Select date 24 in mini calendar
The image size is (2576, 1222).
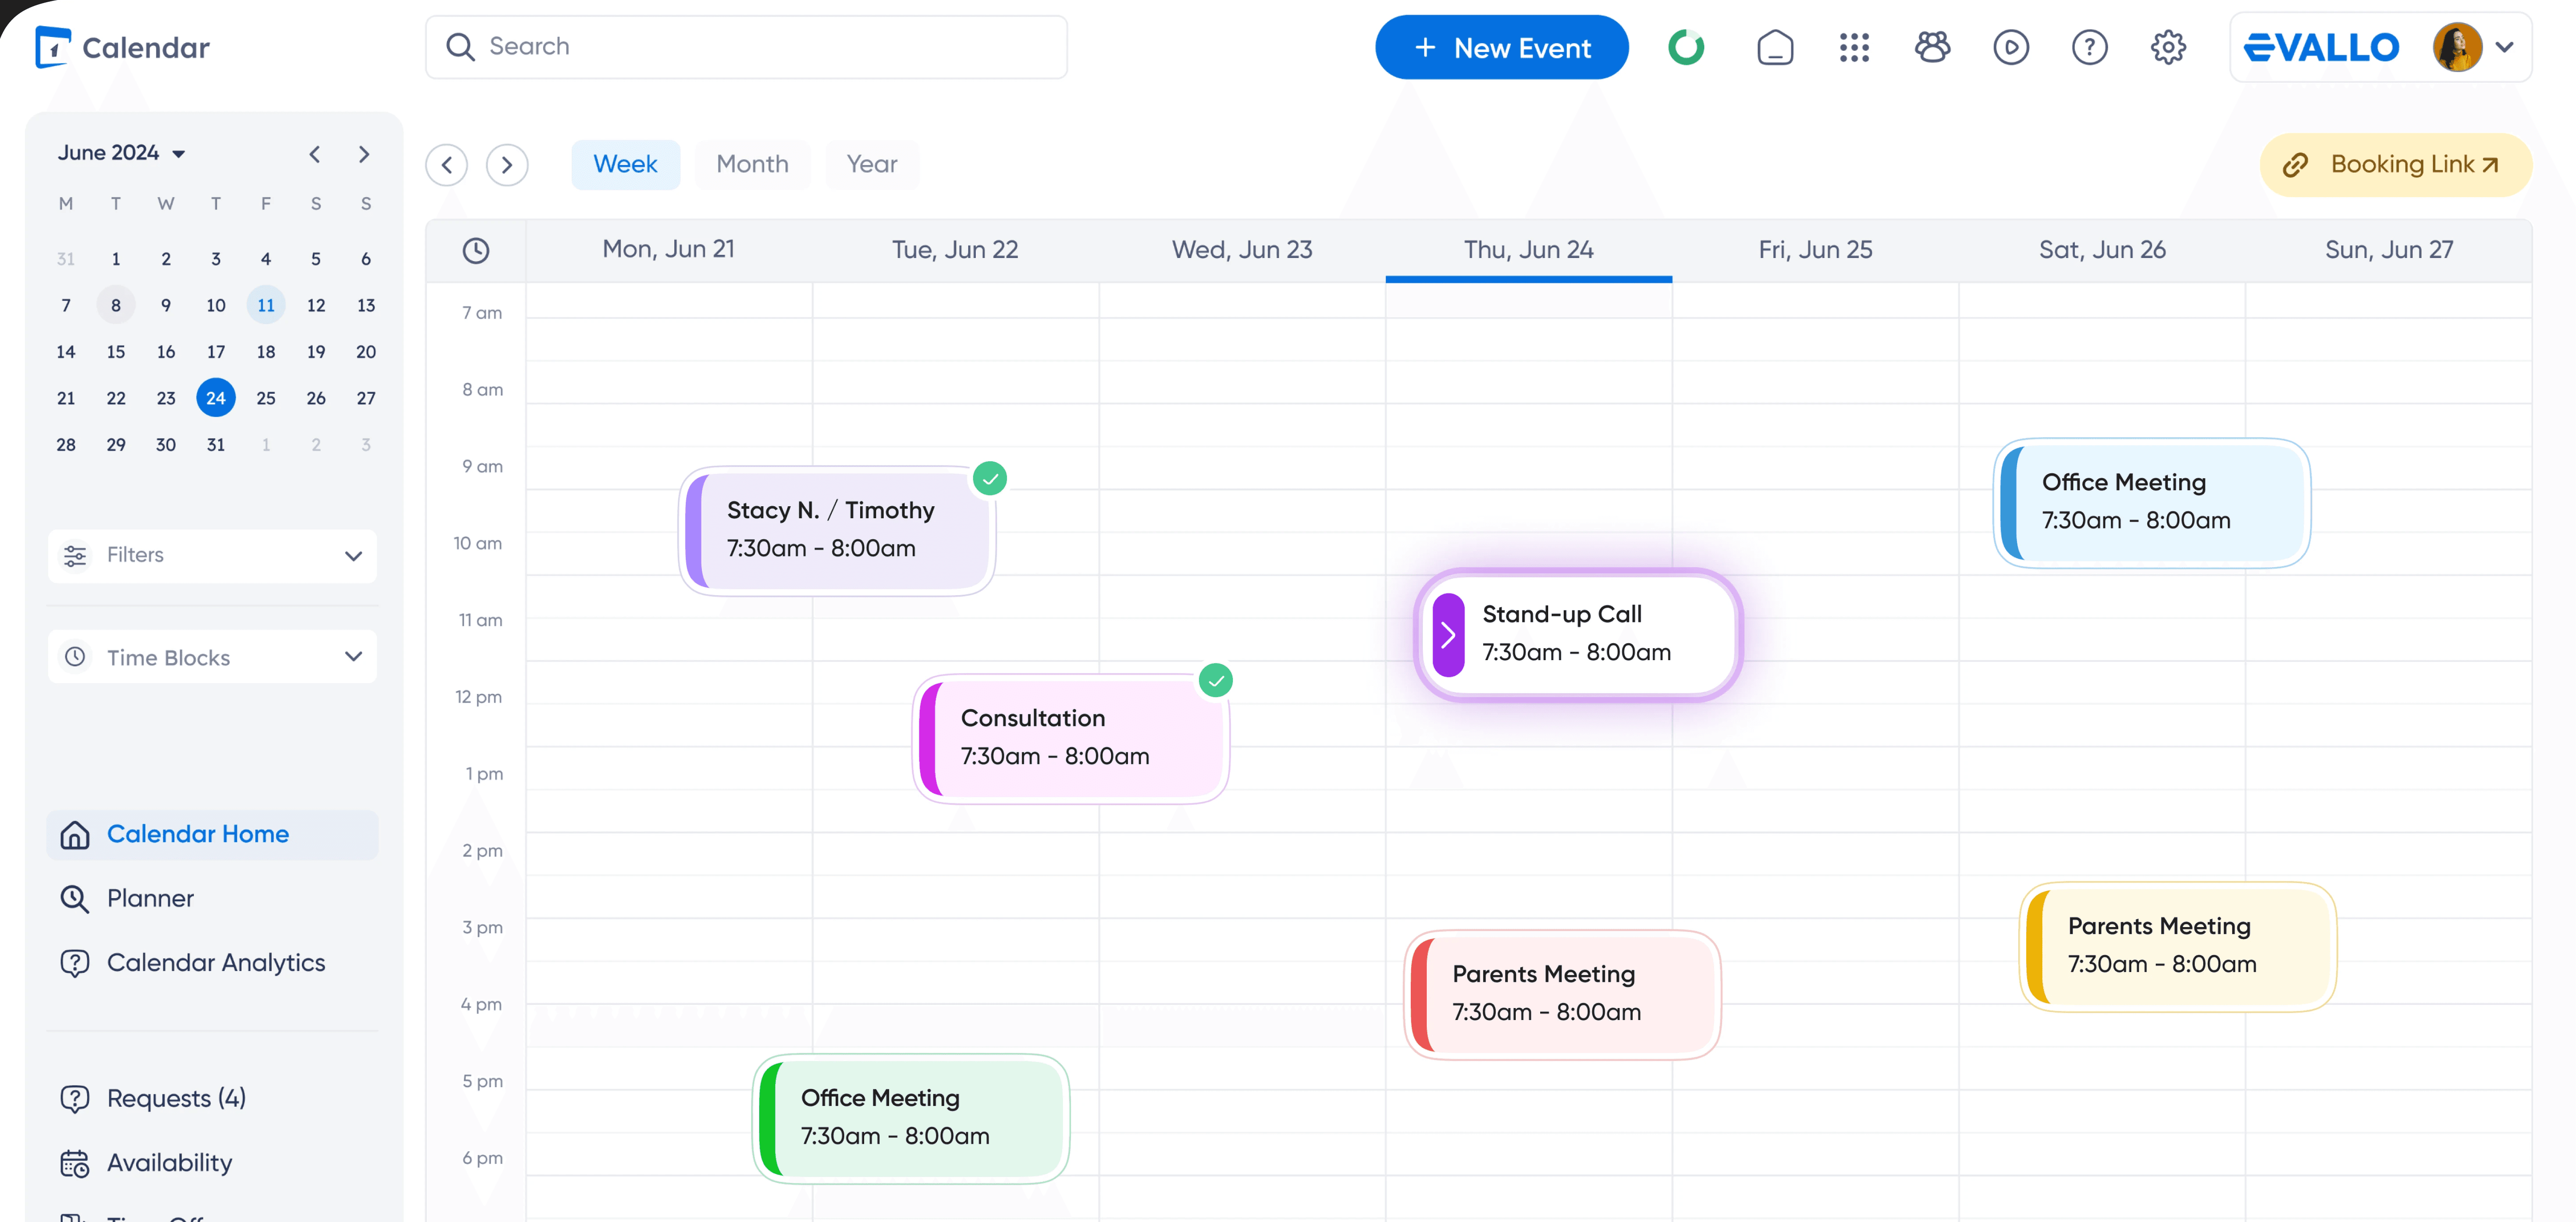pos(216,398)
